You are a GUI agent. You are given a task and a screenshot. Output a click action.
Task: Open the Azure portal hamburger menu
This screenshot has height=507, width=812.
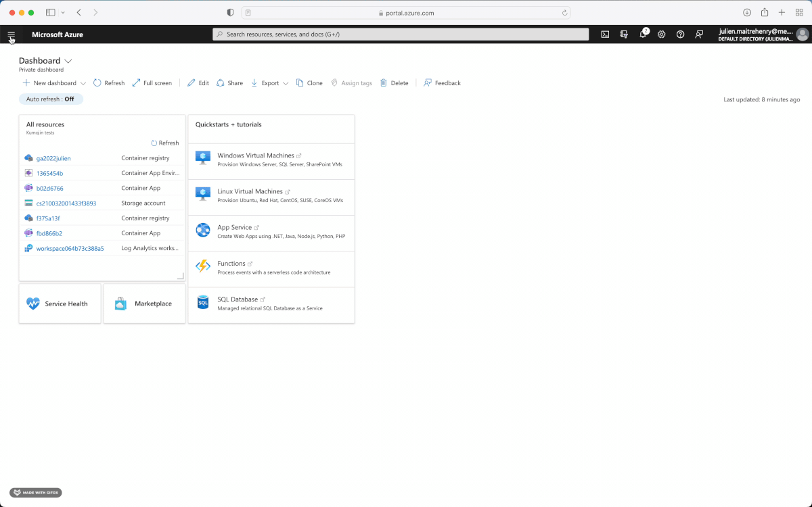click(x=11, y=34)
